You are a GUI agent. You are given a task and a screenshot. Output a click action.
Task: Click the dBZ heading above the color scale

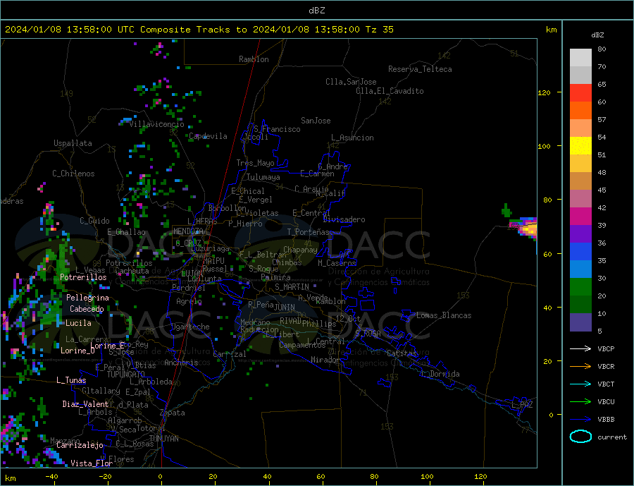pos(597,35)
